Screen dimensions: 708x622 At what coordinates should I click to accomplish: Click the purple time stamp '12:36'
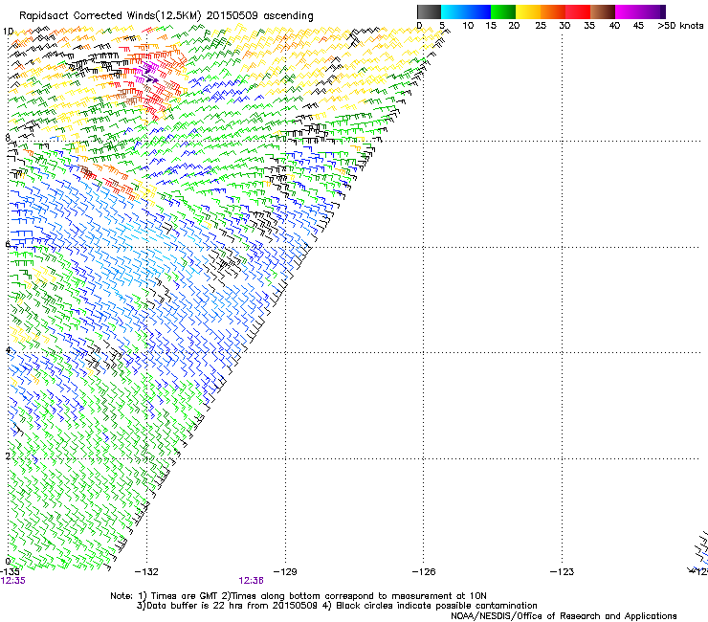tap(251, 581)
